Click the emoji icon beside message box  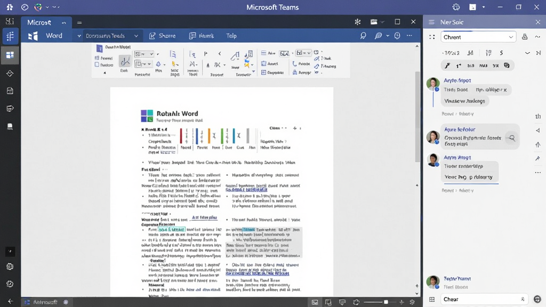(537, 300)
